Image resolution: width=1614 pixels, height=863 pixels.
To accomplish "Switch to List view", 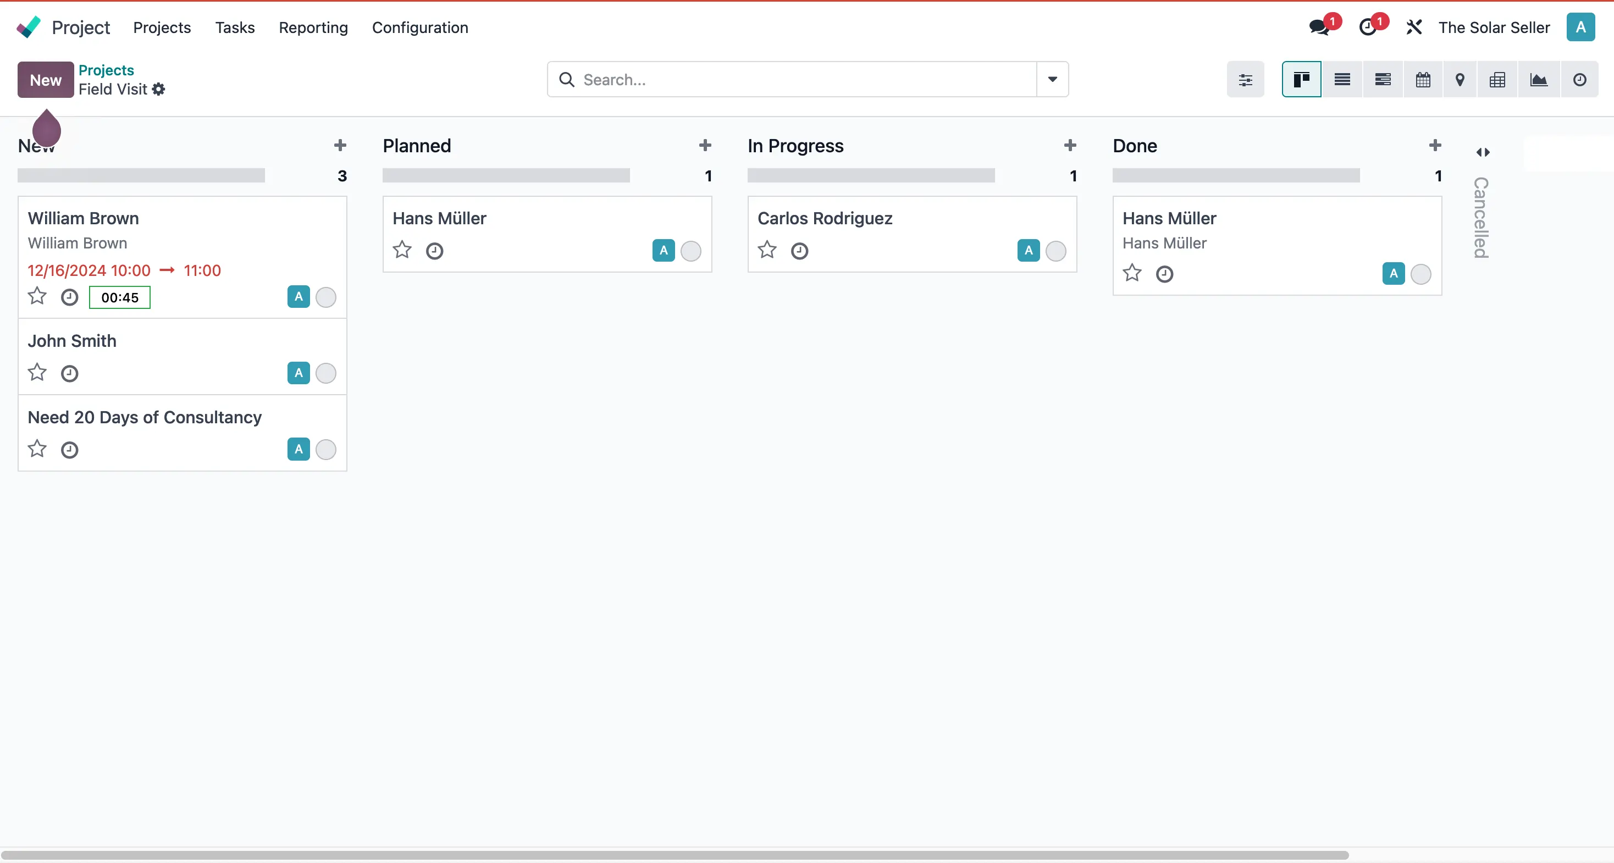I will coord(1342,80).
